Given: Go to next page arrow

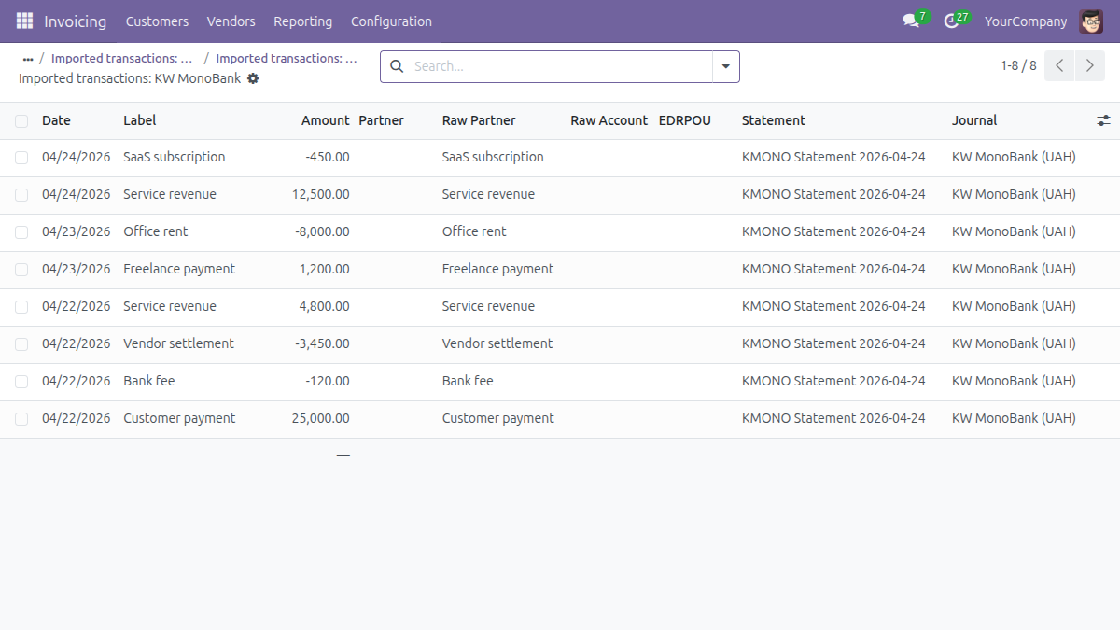Looking at the screenshot, I should 1090,66.
